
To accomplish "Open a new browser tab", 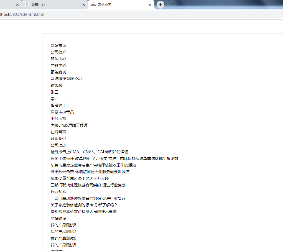I will point(160,4).
